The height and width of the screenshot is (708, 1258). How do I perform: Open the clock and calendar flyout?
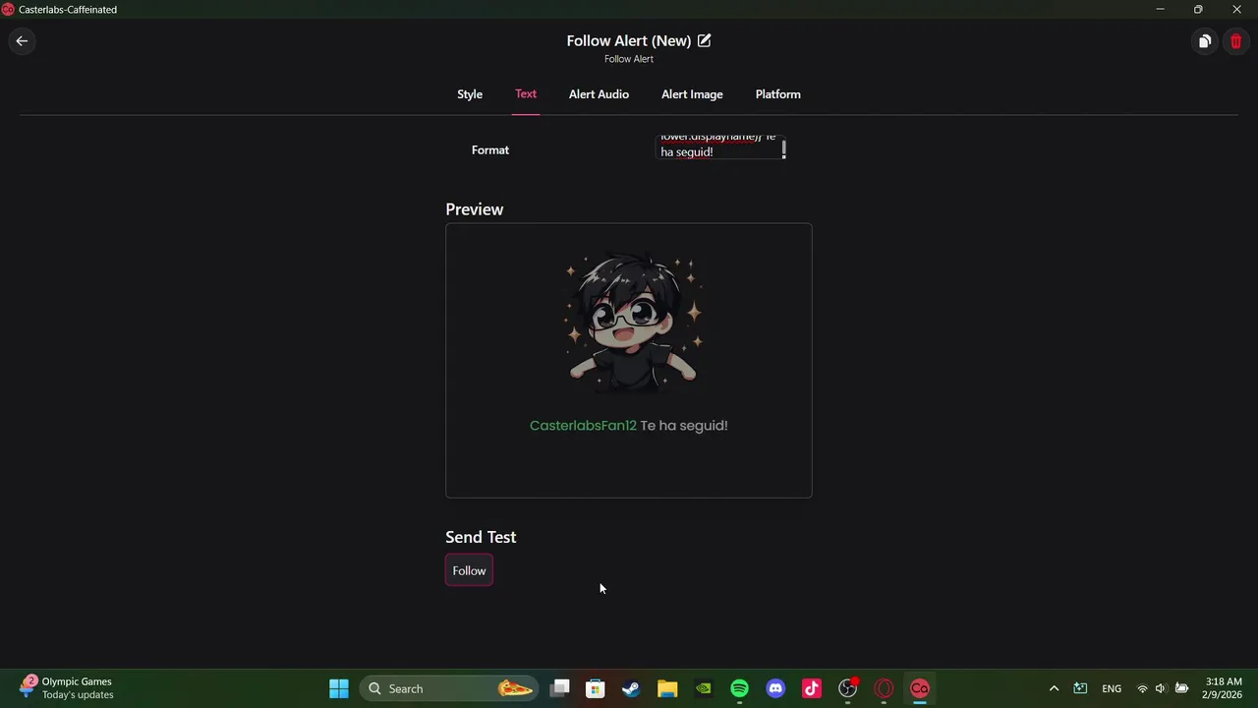(x=1224, y=688)
